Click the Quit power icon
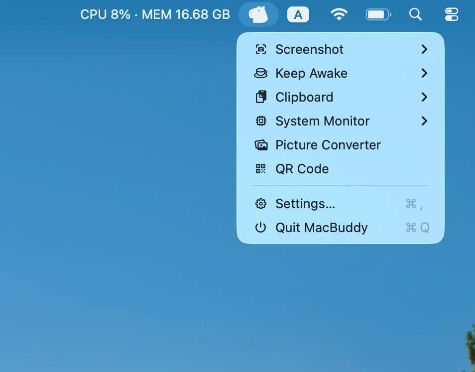Image resolution: width=475 pixels, height=372 pixels. pyautogui.click(x=260, y=228)
